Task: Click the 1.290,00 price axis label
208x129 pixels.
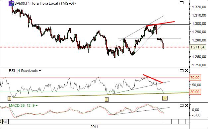Action: click(199, 32)
